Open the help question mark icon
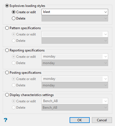This screenshot has height=126, width=115. click(x=6, y=120)
